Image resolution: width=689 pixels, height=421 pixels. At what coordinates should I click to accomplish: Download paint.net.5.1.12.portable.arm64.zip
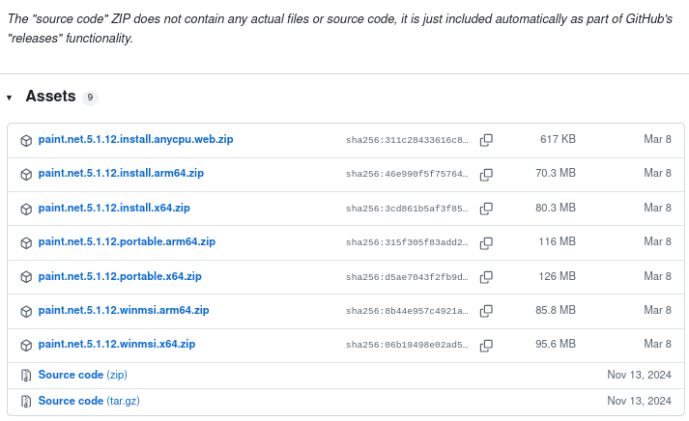click(127, 241)
